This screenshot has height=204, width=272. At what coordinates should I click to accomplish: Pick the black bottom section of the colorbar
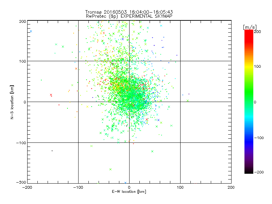point(249,171)
